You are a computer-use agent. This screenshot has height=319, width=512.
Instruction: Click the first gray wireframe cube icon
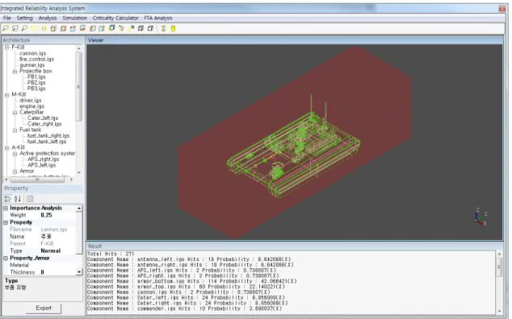(141, 29)
